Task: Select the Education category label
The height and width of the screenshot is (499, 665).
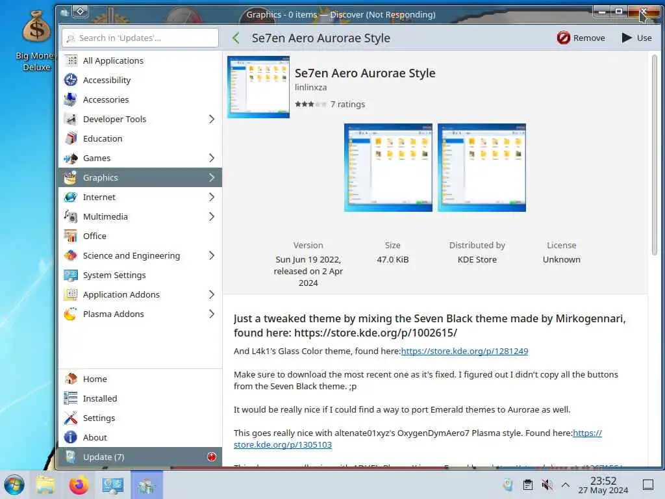Action: coord(103,139)
